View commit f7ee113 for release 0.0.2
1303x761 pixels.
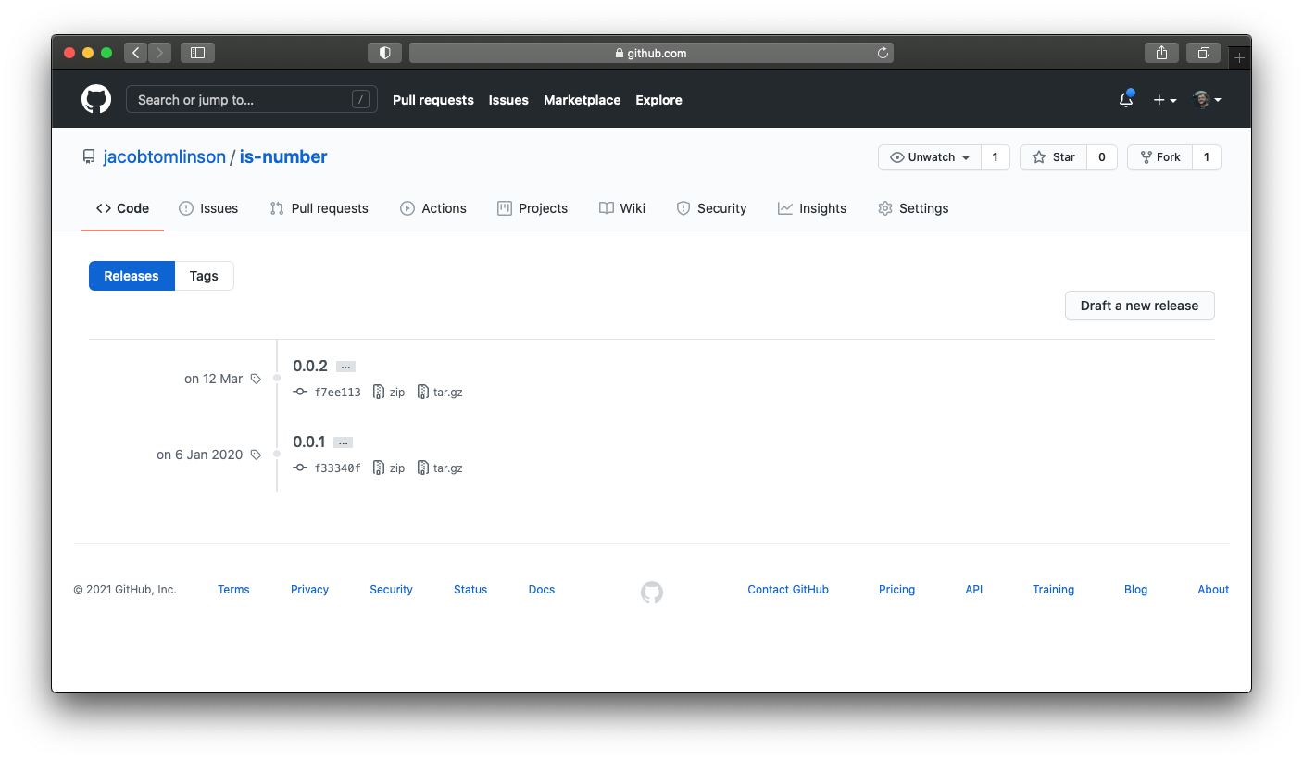point(335,392)
